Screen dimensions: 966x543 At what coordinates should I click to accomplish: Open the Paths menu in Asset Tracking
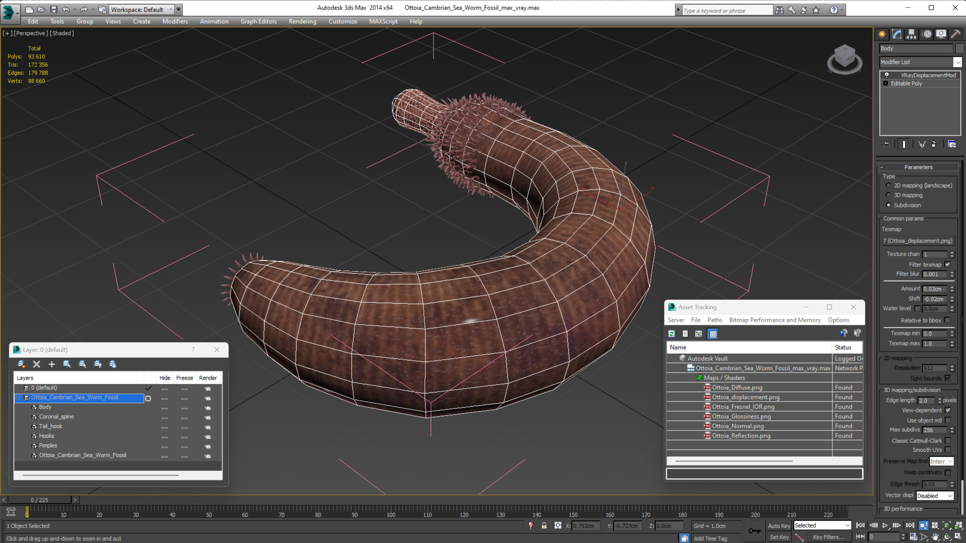click(x=714, y=320)
